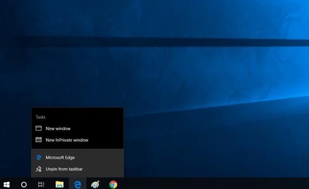Click the window icon beside New window
Screen dimensions: 309x189
coord(39,128)
